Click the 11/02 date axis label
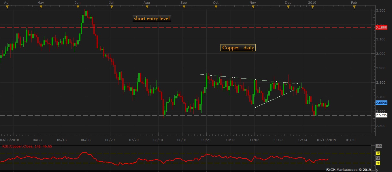392x172 pixels. pyautogui.click(x=254, y=140)
